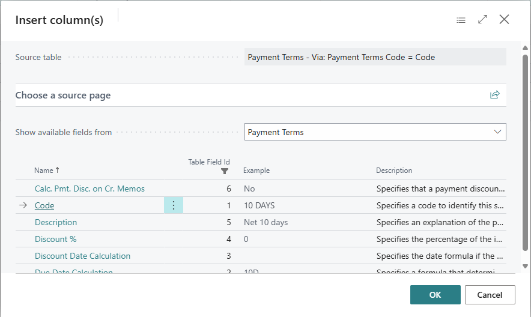Screen dimensions: 531x317
Task: Click the vertical scrollbar thumb
Action: point(526,150)
